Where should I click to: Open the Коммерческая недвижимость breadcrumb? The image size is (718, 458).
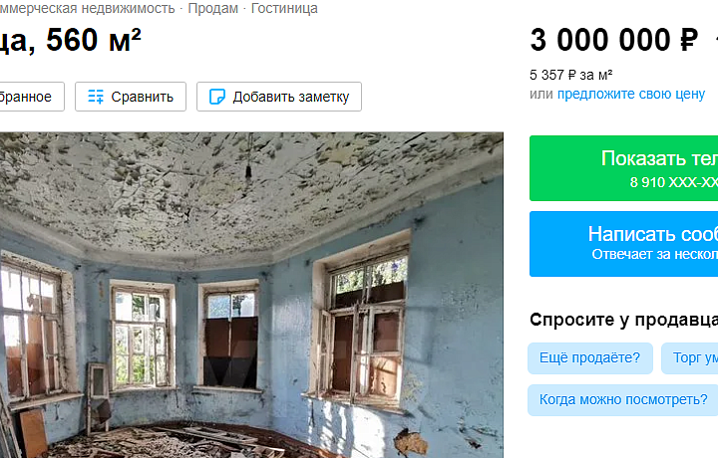(87, 8)
